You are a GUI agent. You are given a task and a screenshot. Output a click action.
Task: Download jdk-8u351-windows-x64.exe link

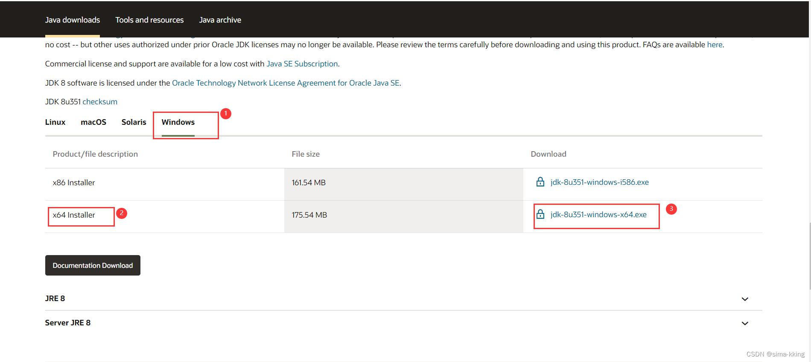(x=598, y=215)
